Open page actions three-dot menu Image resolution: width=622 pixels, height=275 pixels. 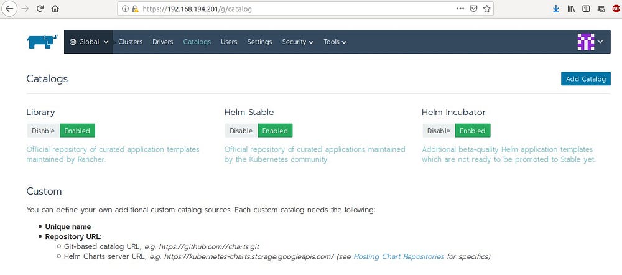pos(460,8)
